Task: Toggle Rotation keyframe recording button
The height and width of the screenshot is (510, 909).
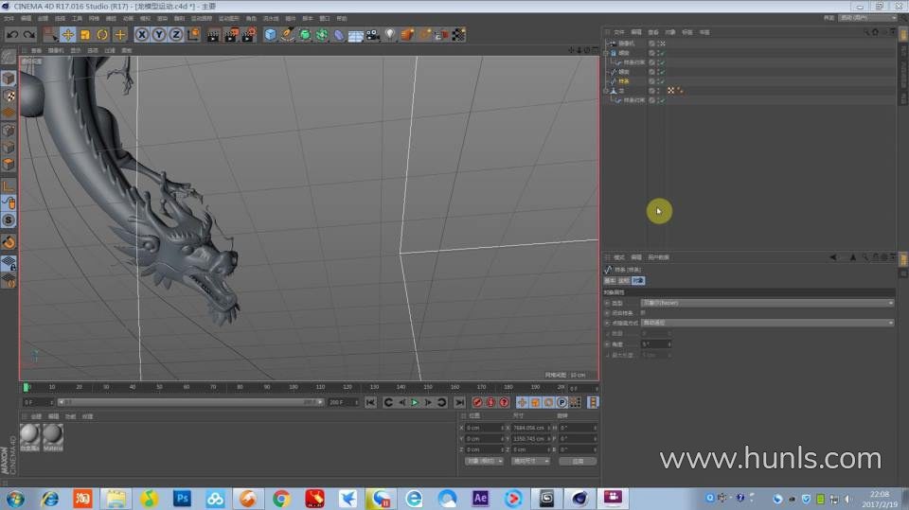Action: point(548,402)
